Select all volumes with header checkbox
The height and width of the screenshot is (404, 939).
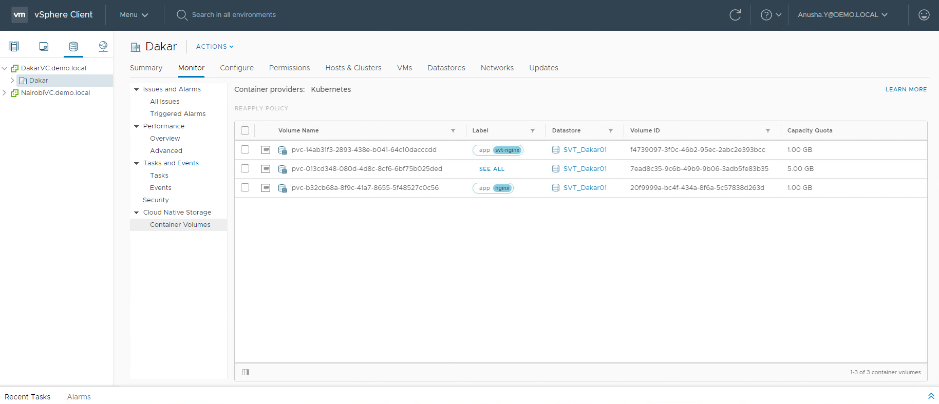(x=245, y=130)
